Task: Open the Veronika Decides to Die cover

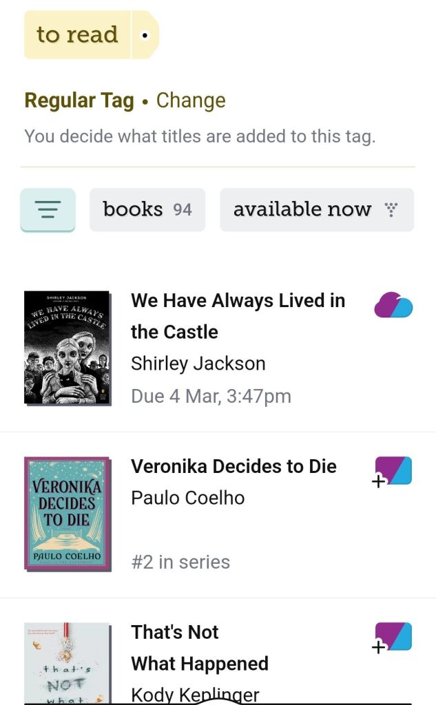Action: (65, 513)
